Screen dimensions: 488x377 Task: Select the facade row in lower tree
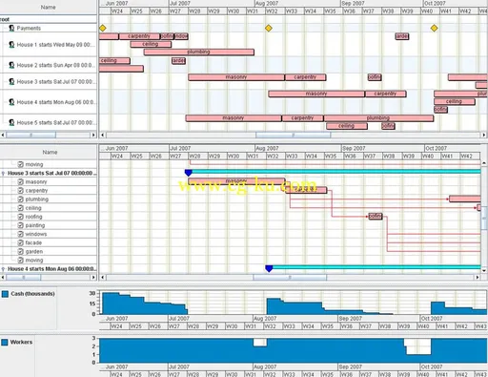[49, 242]
